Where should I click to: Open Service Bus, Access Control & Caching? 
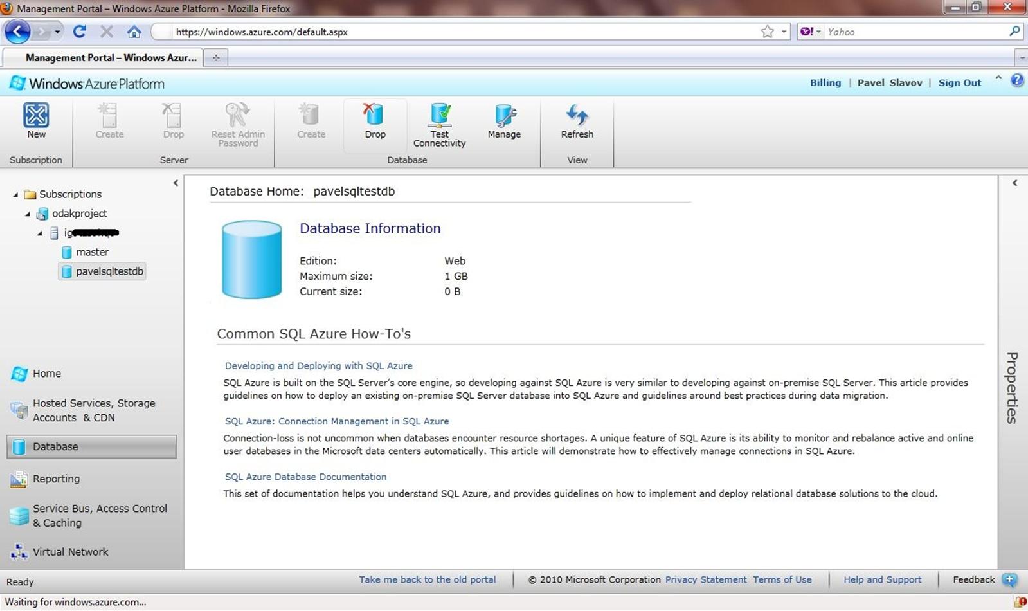89,516
